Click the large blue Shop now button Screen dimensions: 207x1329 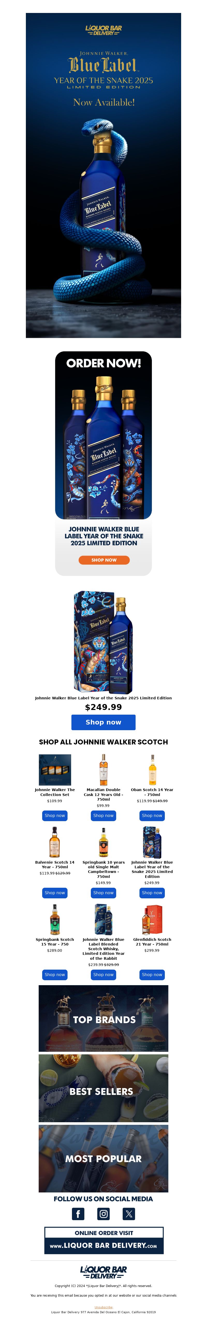(103, 722)
